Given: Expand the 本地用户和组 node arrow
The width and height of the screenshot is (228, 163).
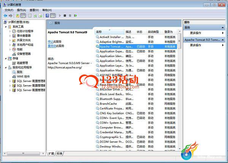Looking at the screenshot, I should click(x=10, y=45).
